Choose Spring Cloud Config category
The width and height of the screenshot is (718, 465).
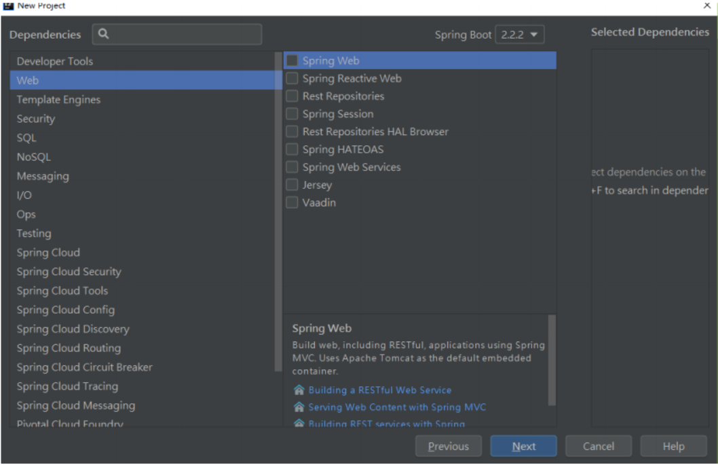[143, 310]
